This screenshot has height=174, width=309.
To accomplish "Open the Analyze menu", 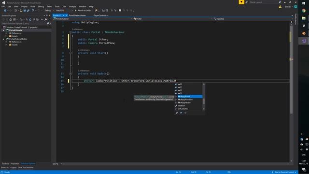I will tap(72, 6).
